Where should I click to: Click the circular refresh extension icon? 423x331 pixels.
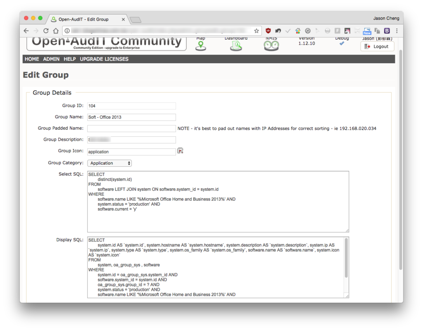click(x=308, y=31)
